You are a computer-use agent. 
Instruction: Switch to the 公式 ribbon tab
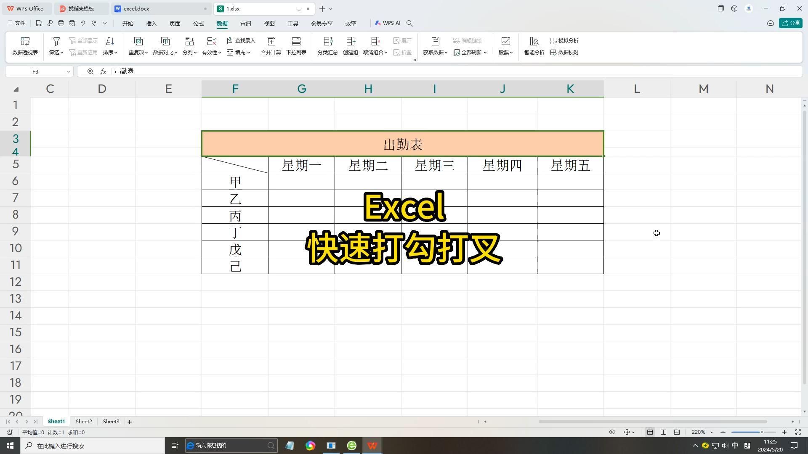pos(198,24)
